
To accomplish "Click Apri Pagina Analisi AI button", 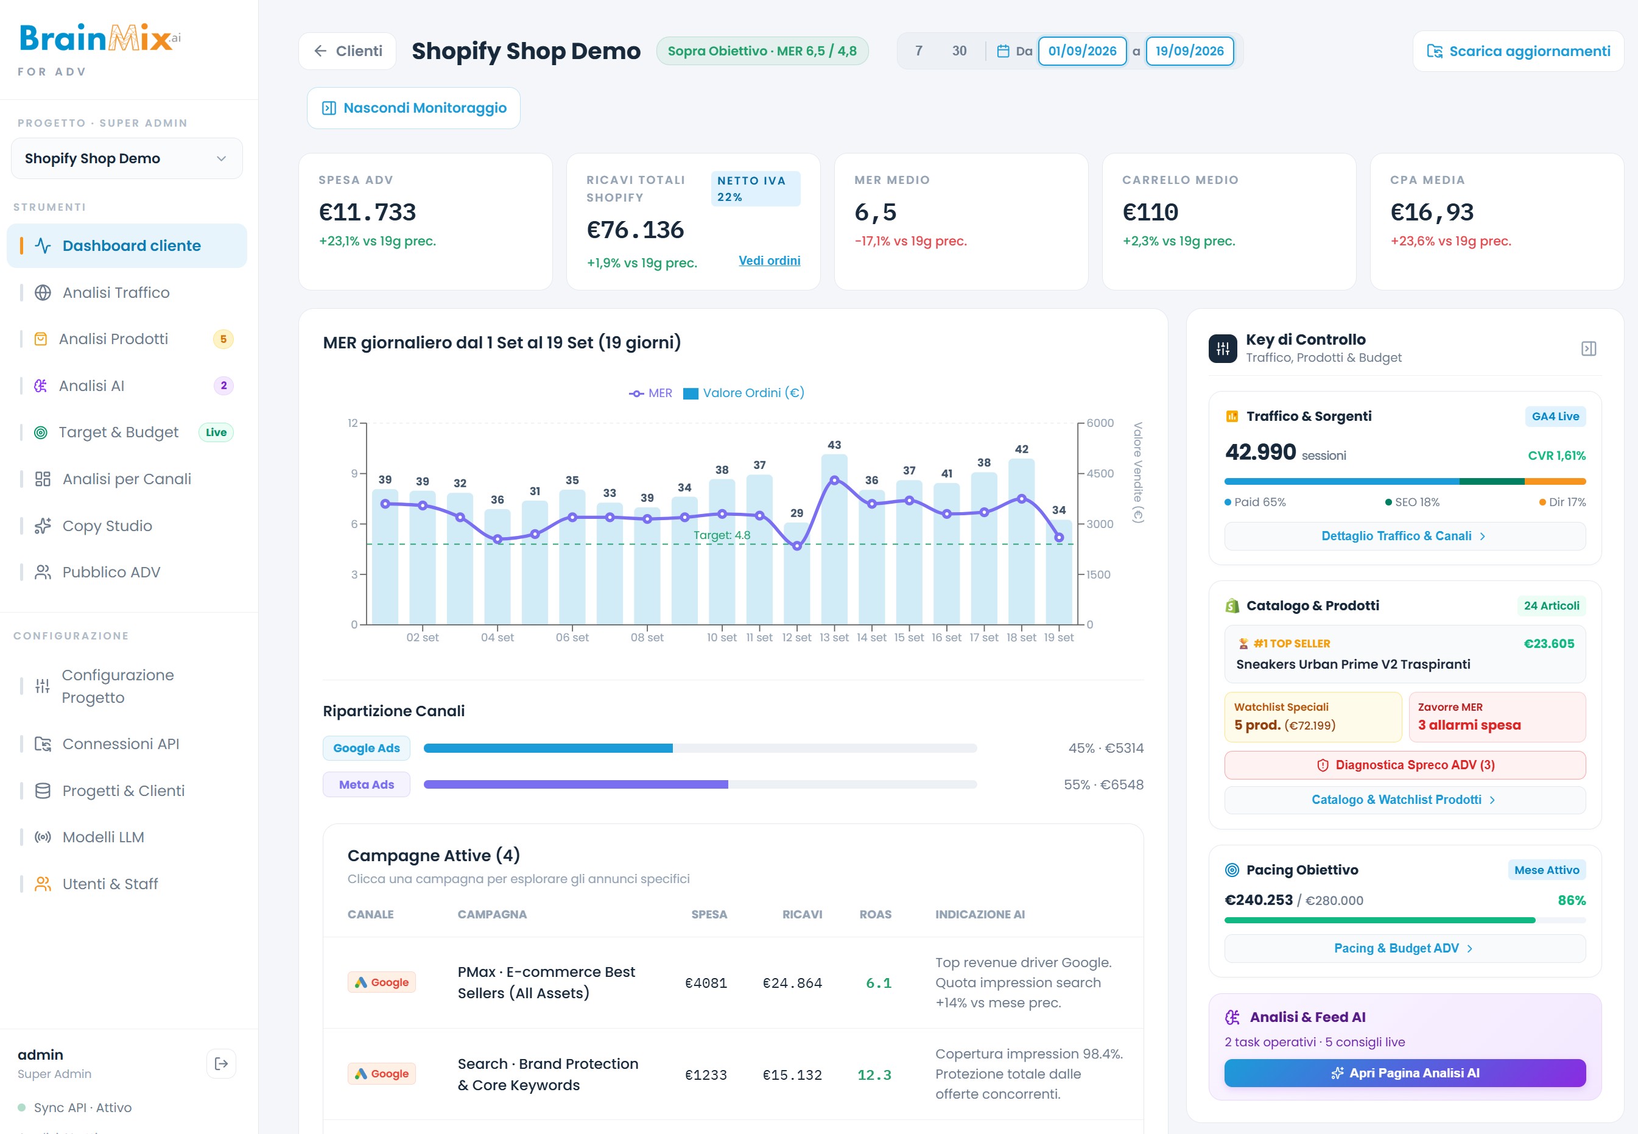I will [x=1404, y=1073].
